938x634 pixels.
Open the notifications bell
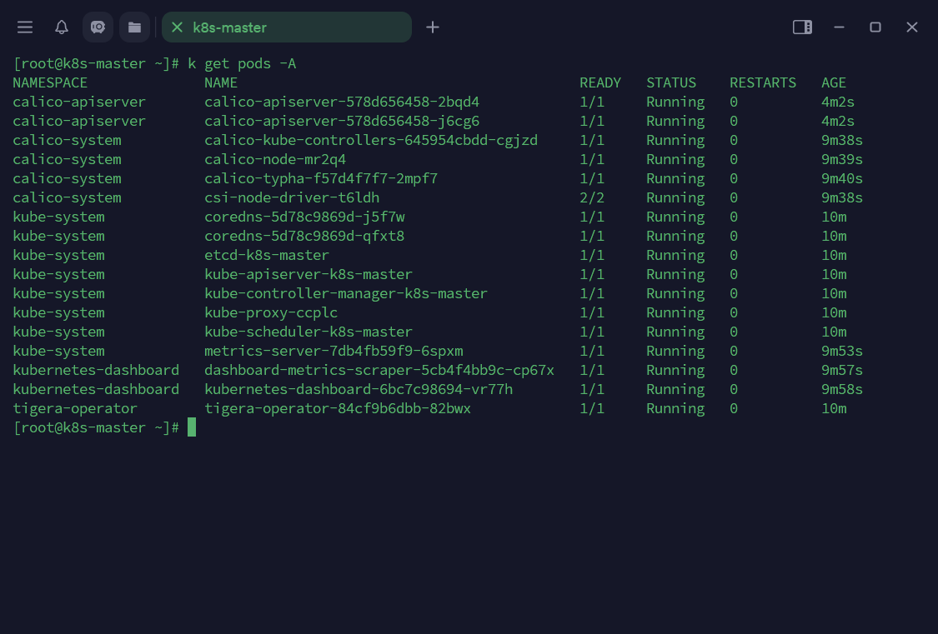click(x=62, y=27)
